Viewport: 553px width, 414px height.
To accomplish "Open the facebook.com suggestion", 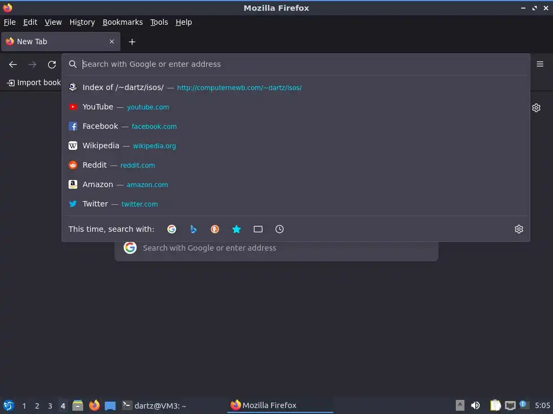I will [295, 126].
